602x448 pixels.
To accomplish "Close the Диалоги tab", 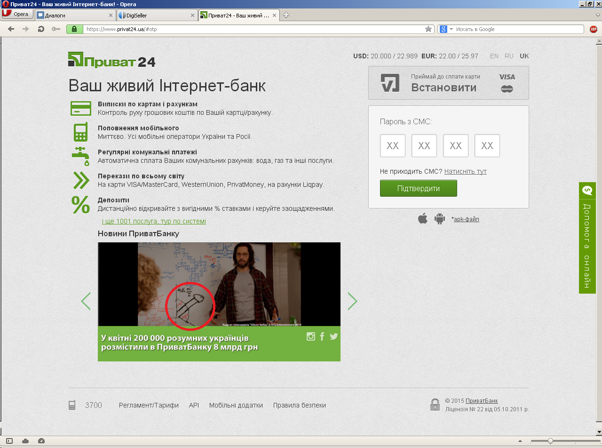I will click(x=111, y=16).
